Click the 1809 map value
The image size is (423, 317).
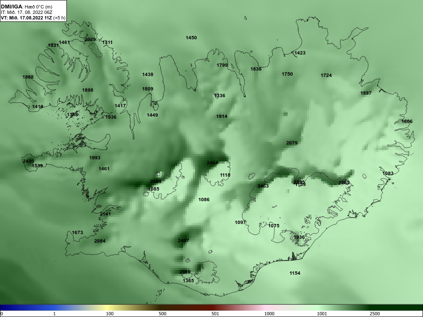tap(148, 89)
